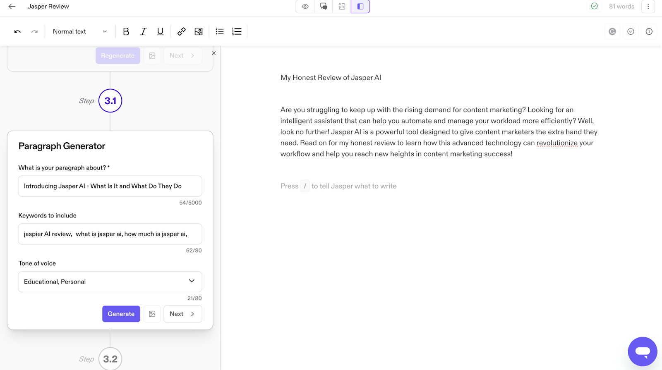The width and height of the screenshot is (662, 370).
Task: Click the heading My Honest Review of Jasper AI
Action: (331, 77)
